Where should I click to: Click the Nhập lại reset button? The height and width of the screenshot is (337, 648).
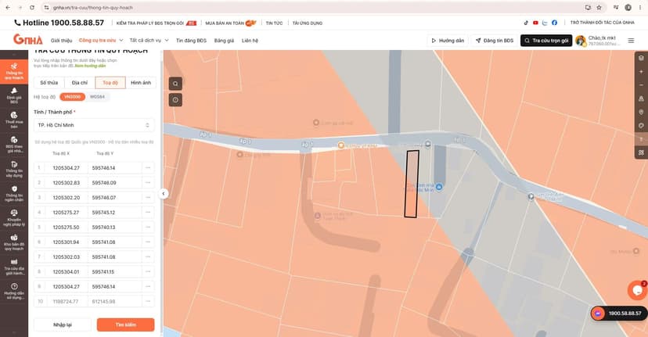click(63, 324)
